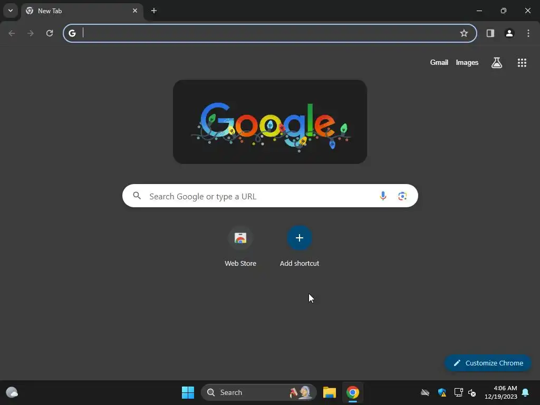540x405 pixels.
Task: Click the taskbar Search box
Action: pos(259,392)
